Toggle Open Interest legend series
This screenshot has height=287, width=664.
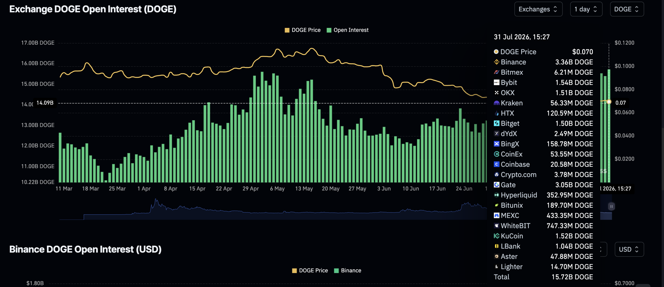348,30
